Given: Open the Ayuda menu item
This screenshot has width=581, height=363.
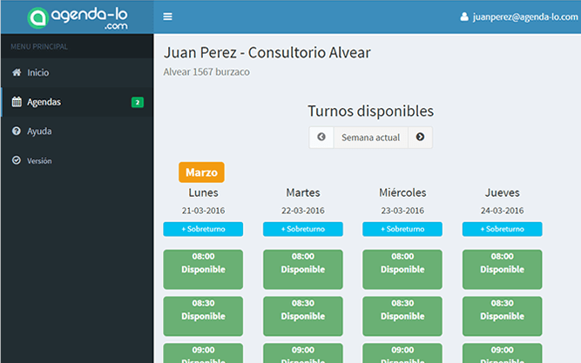Looking at the screenshot, I should 77,131.
